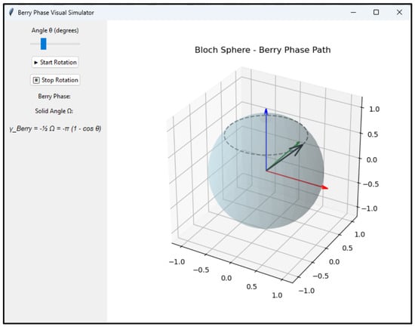Click the sphere's origin point
This screenshot has height=327, width=415.
[x=266, y=171]
